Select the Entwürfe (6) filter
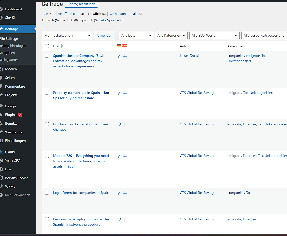287x236 pixels. [97, 14]
